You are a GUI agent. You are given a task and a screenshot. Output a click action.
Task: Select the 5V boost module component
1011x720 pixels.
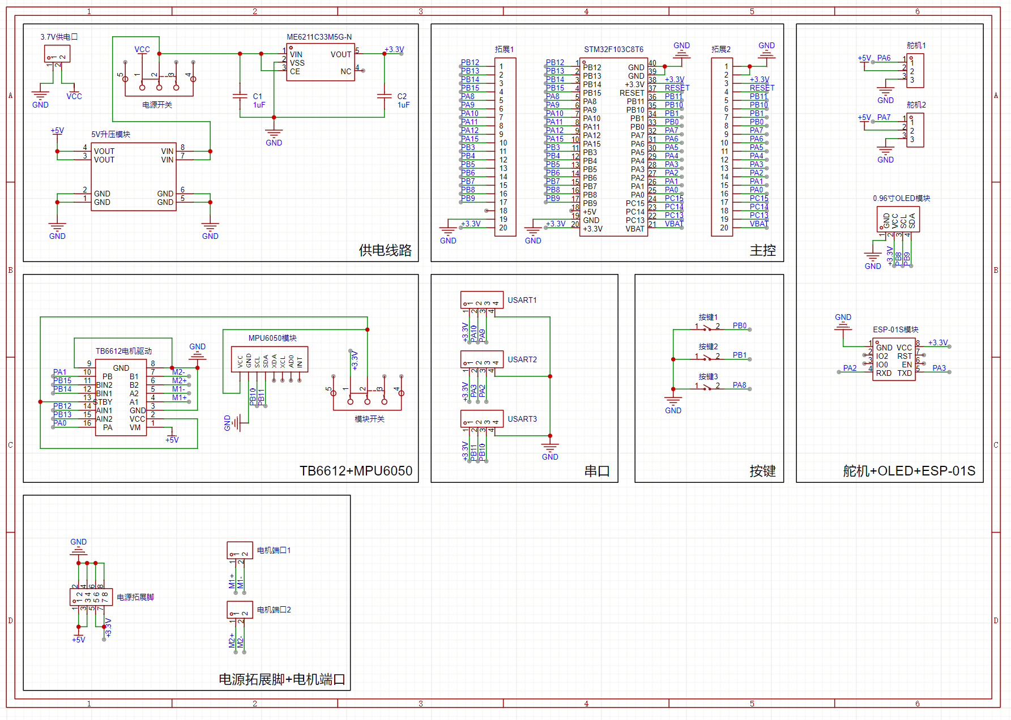point(134,177)
